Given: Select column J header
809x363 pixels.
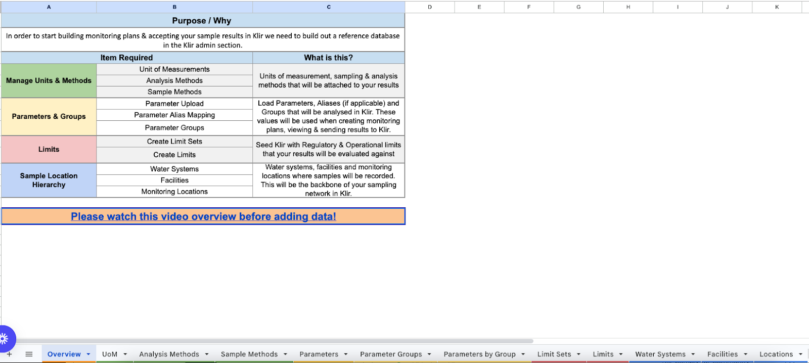Looking at the screenshot, I should (727, 7).
